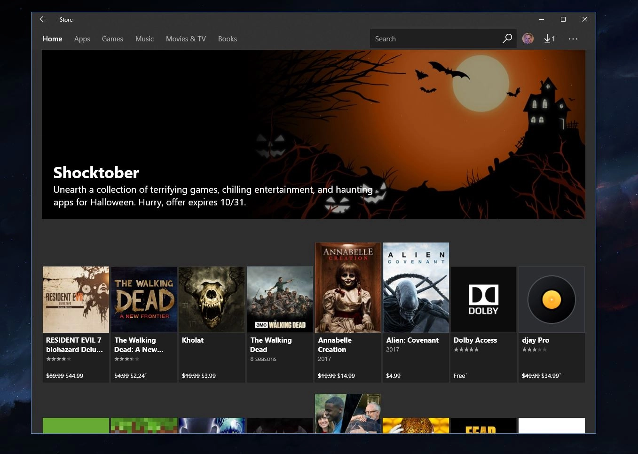Go back using the arrow in title bar

tap(43, 19)
